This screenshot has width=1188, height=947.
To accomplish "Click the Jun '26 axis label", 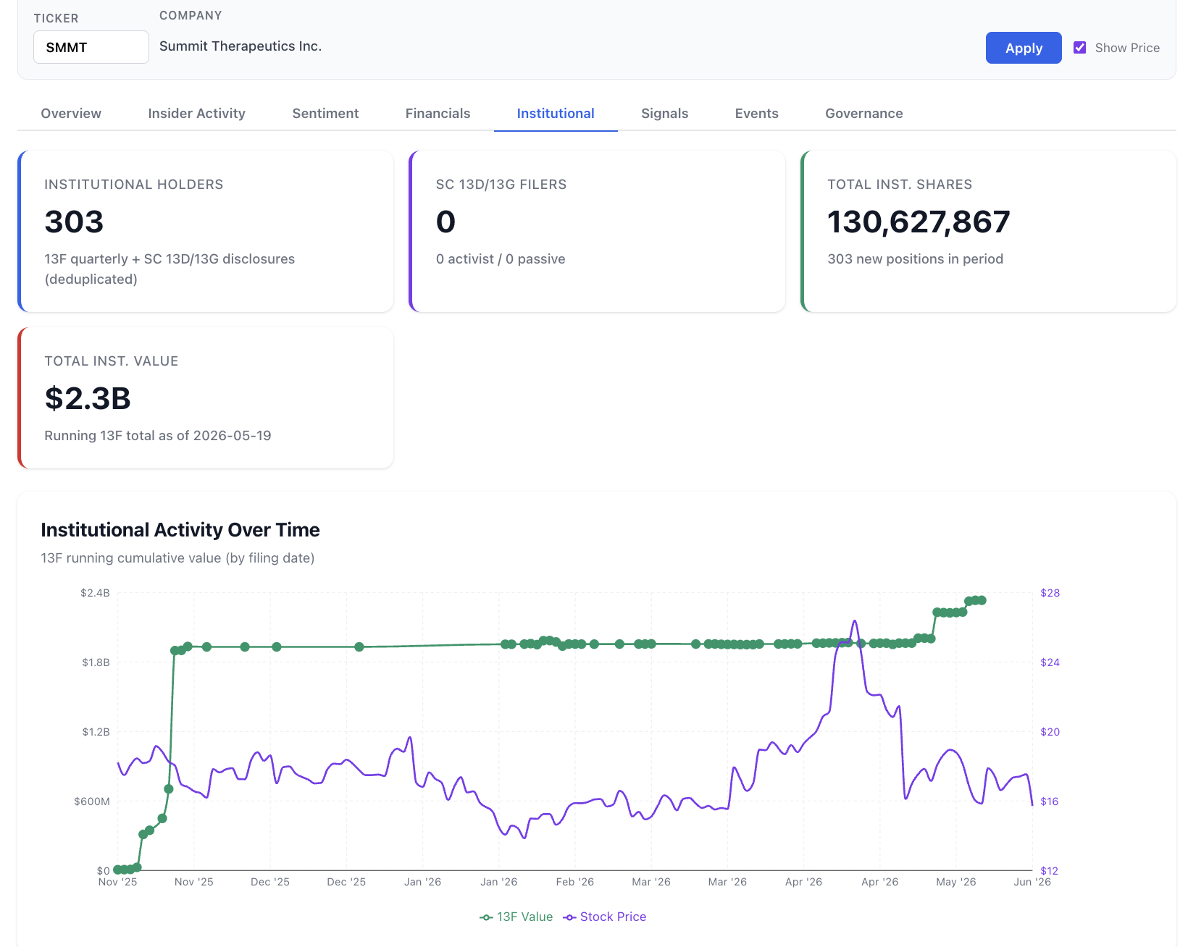I will (1032, 882).
